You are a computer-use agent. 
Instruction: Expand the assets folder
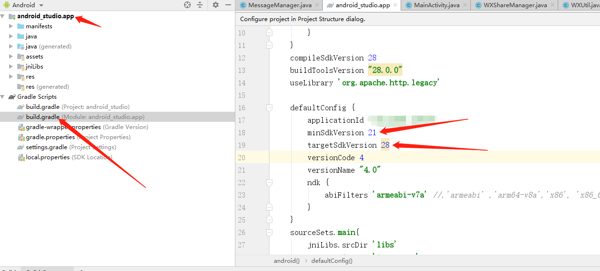[x=11, y=57]
